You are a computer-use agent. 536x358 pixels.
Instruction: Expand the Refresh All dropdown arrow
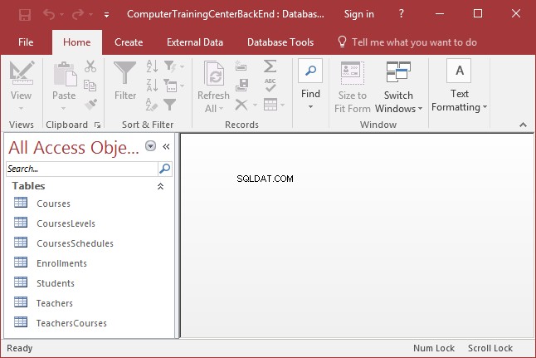click(x=221, y=109)
